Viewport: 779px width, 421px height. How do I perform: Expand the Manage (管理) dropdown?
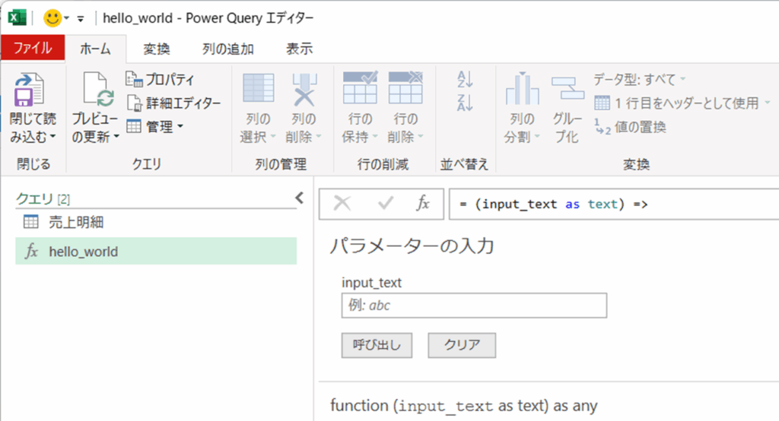pos(156,127)
